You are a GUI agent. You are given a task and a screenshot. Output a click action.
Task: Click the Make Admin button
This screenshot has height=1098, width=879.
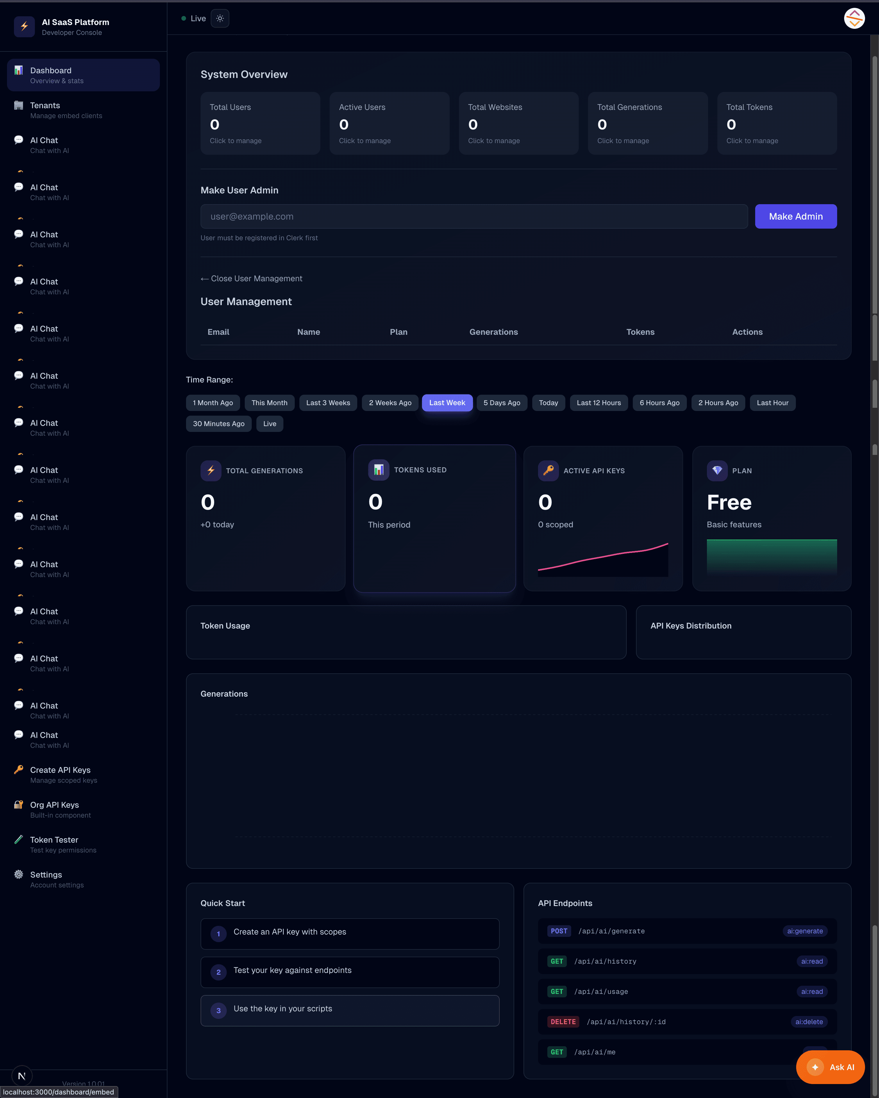pyautogui.click(x=796, y=216)
